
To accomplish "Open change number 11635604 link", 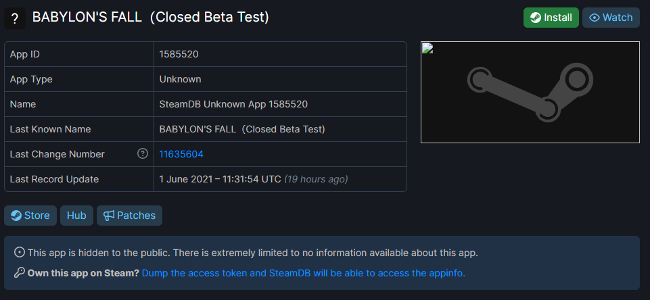I will (181, 154).
